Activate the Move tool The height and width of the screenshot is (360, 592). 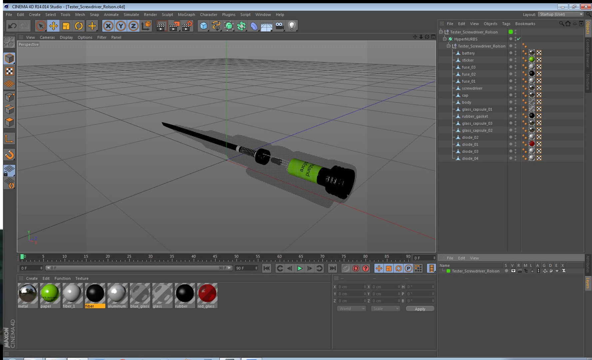(x=53, y=26)
